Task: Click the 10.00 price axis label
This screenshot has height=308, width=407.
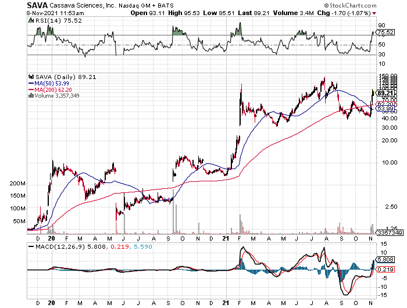Action: [x=390, y=163]
